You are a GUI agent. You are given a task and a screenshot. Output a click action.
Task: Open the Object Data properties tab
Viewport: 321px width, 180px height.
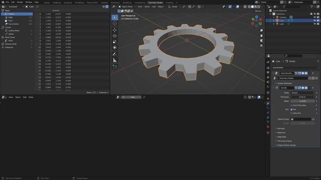(268, 122)
